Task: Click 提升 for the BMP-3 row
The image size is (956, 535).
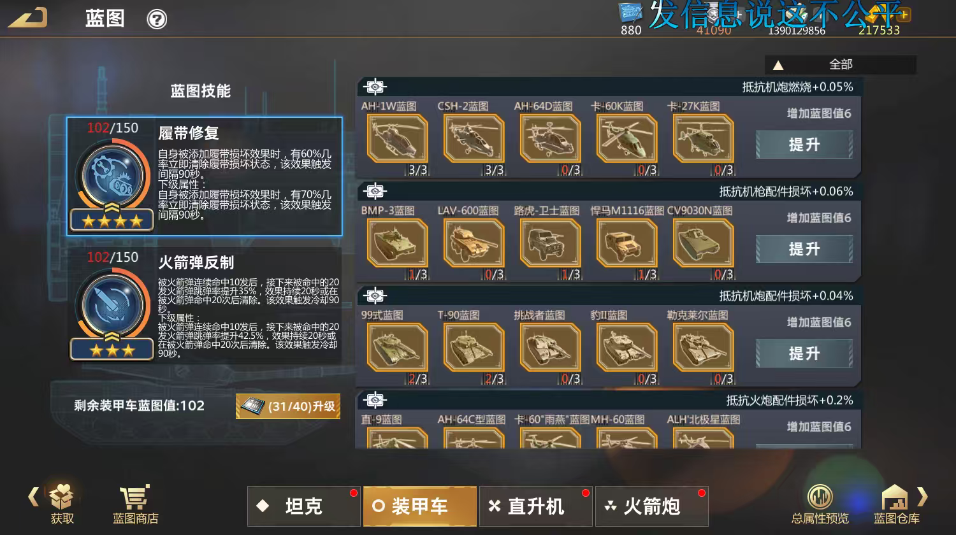Action: coord(804,249)
